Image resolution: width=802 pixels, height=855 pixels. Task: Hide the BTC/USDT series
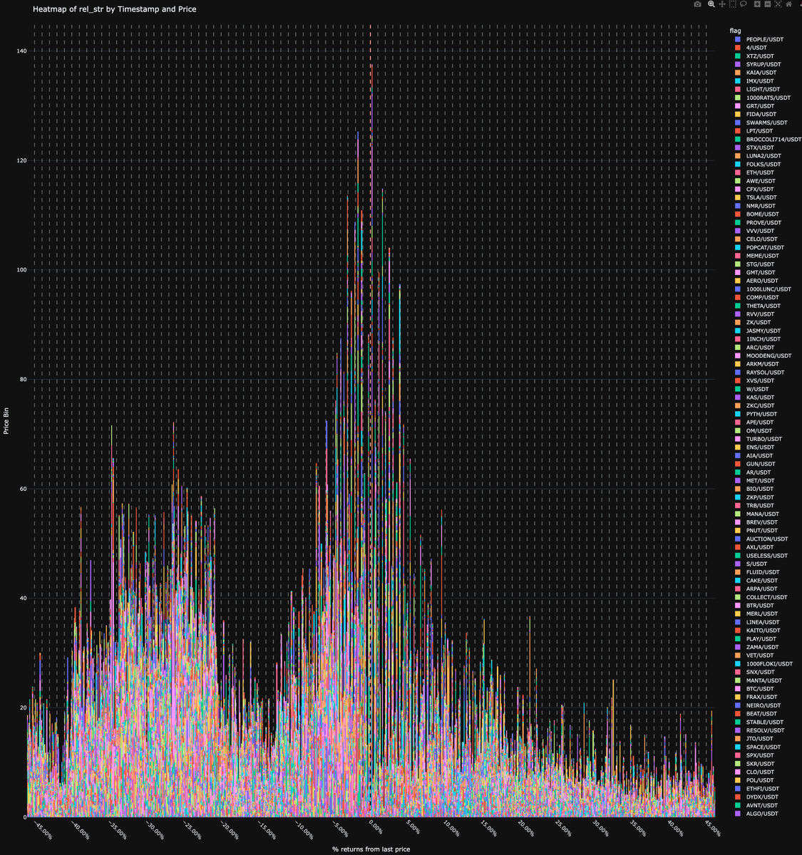click(754, 689)
